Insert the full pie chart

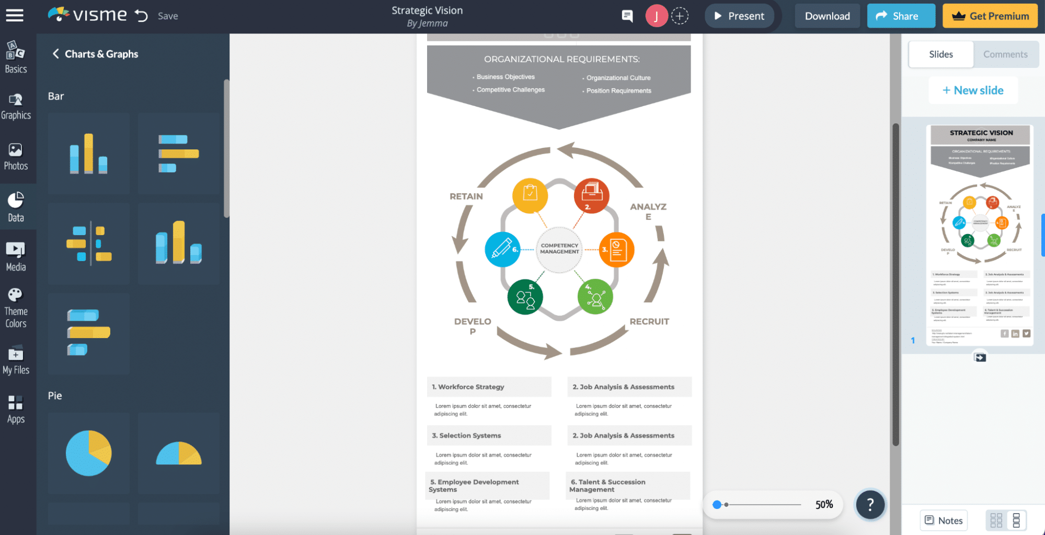coord(89,453)
